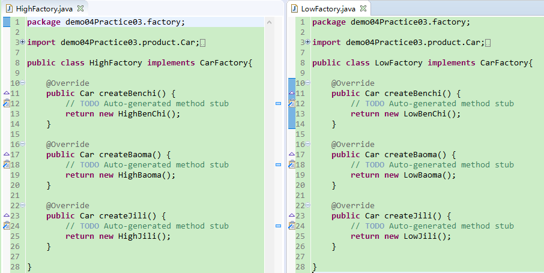Click 'createBenchi()' method name in HighFactory

133,94
